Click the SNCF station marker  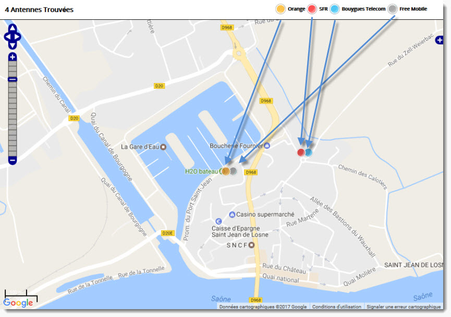[x=251, y=245]
